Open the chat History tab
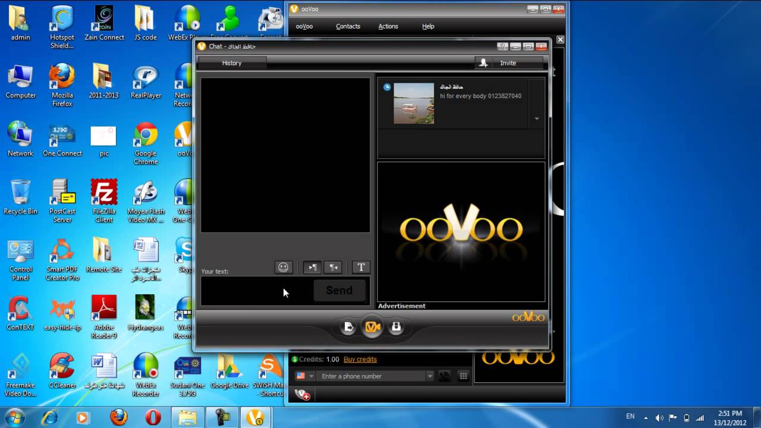 point(232,63)
